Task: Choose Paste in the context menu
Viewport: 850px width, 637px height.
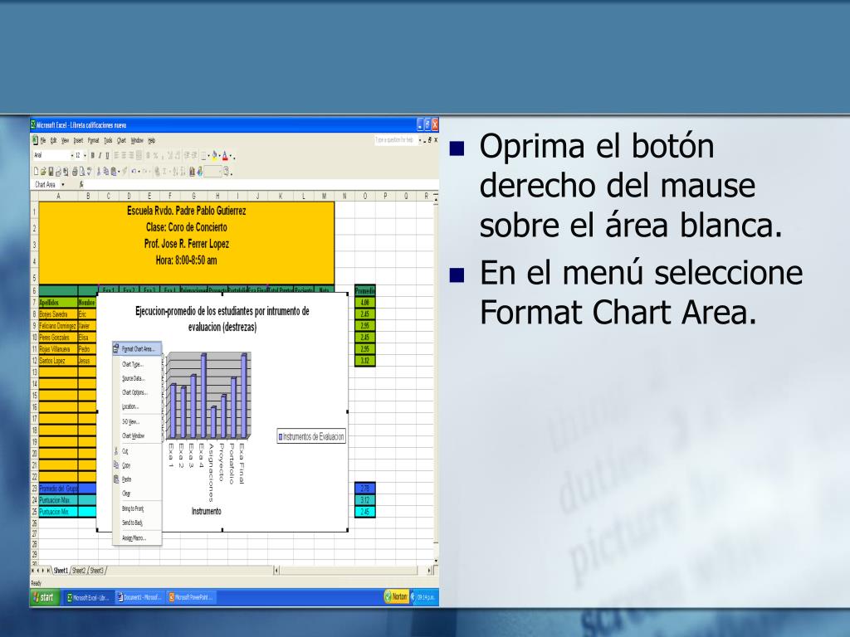Action: tap(137, 479)
